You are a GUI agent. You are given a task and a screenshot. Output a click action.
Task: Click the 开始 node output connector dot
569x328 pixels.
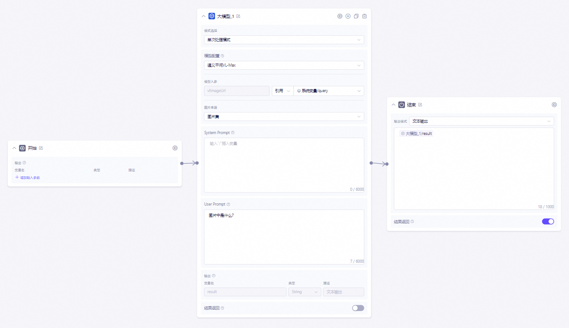[x=182, y=163]
